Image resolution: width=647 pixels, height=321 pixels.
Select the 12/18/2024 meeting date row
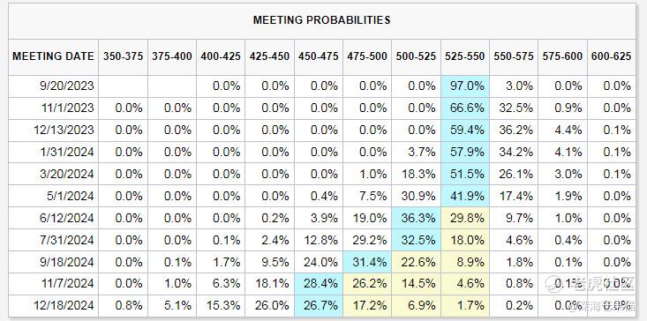pyautogui.click(x=322, y=306)
